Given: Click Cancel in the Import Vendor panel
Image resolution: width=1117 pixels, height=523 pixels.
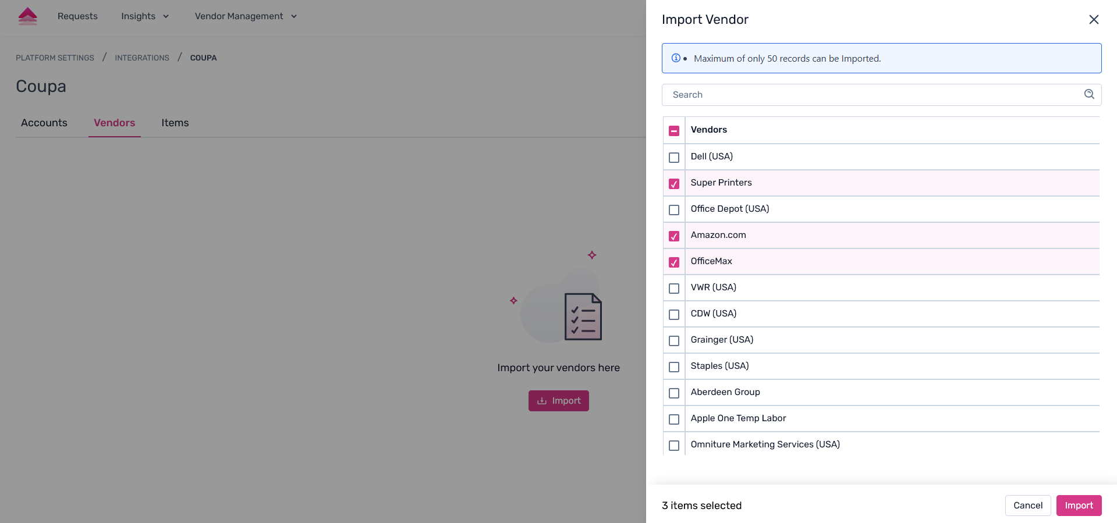Looking at the screenshot, I should pyautogui.click(x=1028, y=506).
